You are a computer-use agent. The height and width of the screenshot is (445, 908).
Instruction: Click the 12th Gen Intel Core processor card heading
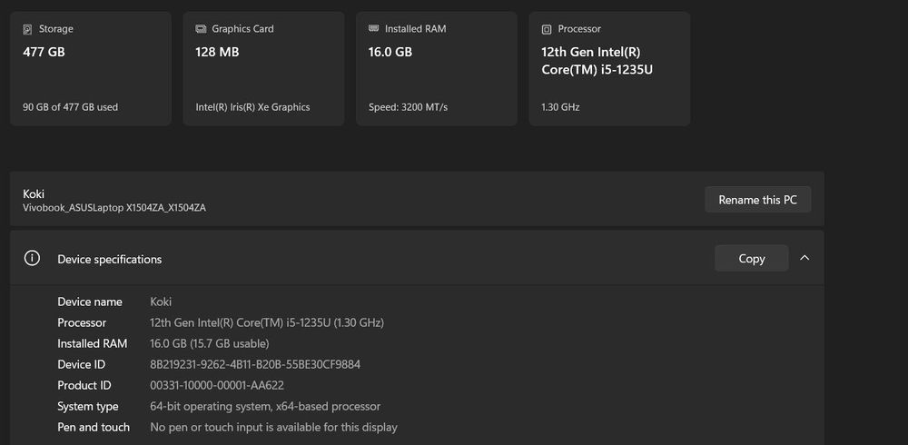tap(597, 61)
